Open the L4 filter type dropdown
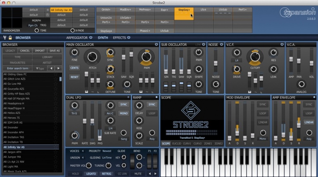The width and height of the screenshot is (318, 177). pyautogui.click(x=237, y=61)
